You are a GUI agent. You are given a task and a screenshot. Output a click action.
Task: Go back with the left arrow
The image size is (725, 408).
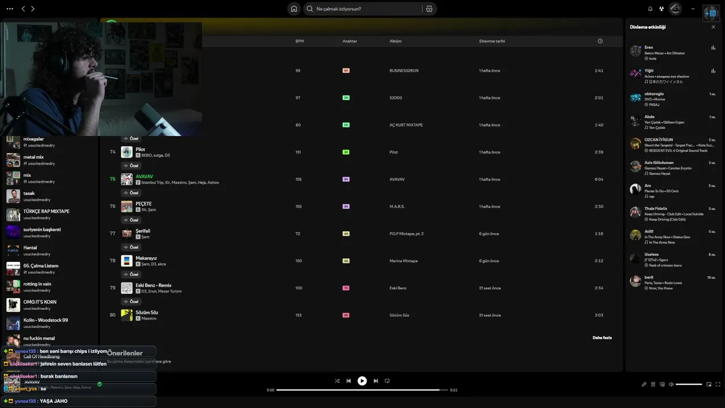pyautogui.click(x=23, y=8)
